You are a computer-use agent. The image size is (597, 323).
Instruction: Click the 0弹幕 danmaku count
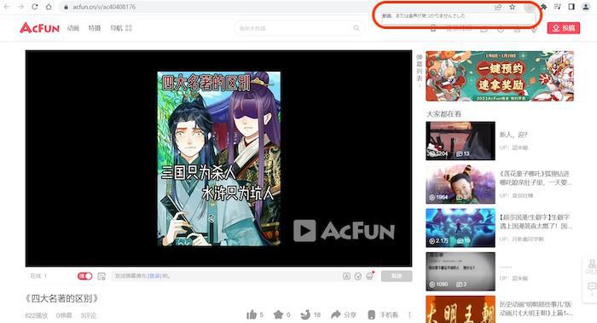pyautogui.click(x=64, y=315)
